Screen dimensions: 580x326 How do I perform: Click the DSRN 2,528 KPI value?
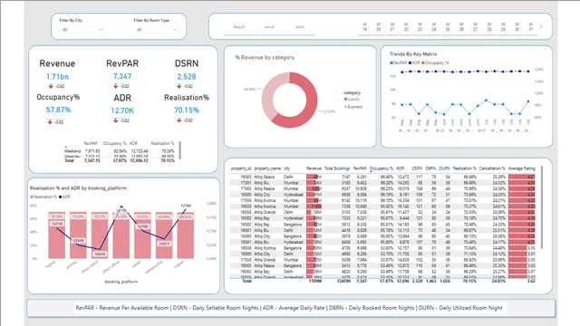point(187,76)
